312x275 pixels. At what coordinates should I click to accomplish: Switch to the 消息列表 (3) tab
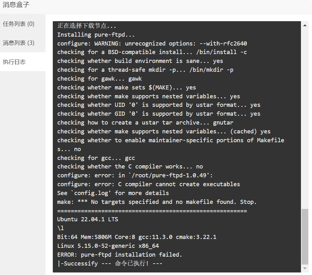pos(19,43)
